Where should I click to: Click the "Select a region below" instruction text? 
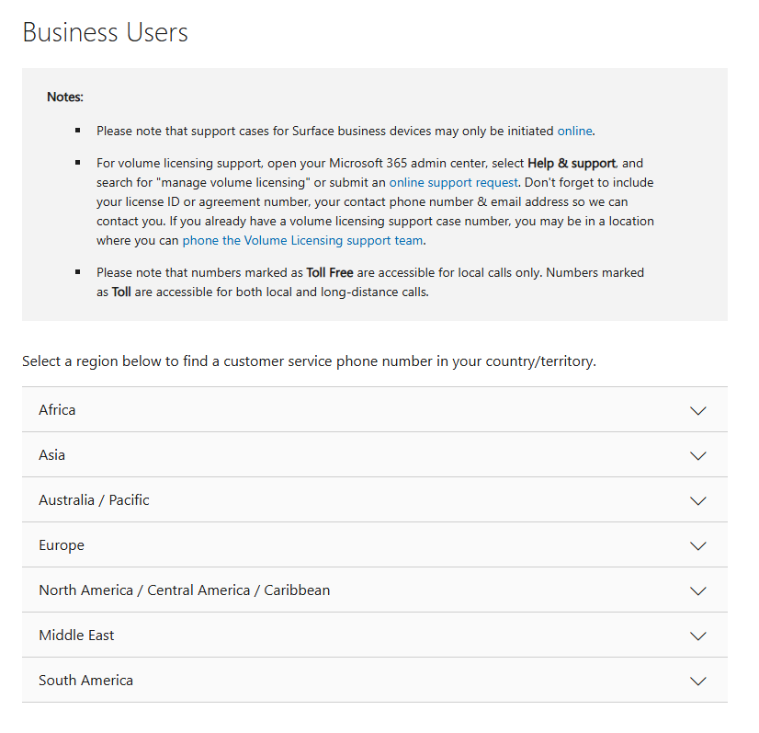(309, 361)
